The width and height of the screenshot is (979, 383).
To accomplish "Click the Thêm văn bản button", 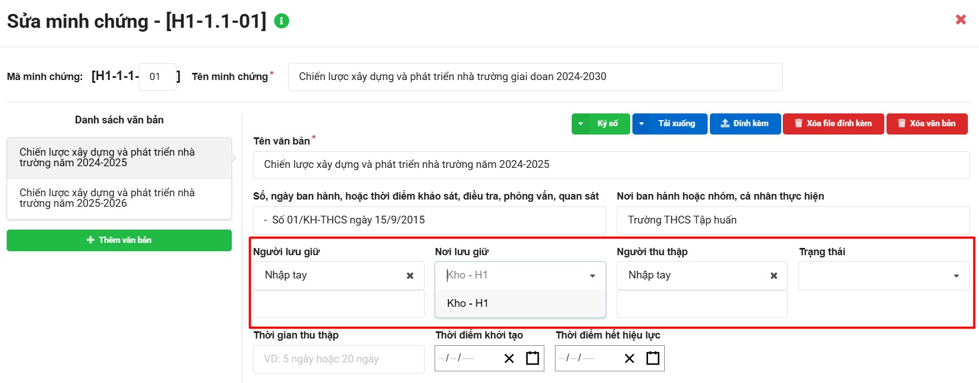I will pyautogui.click(x=119, y=240).
